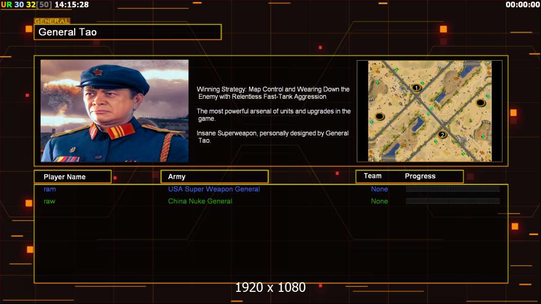Click the Team column header
Screen dimensions: 541x304
tap(373, 176)
